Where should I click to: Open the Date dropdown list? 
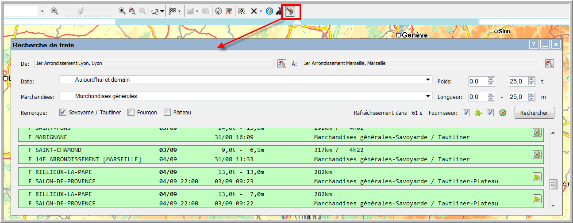428,80
